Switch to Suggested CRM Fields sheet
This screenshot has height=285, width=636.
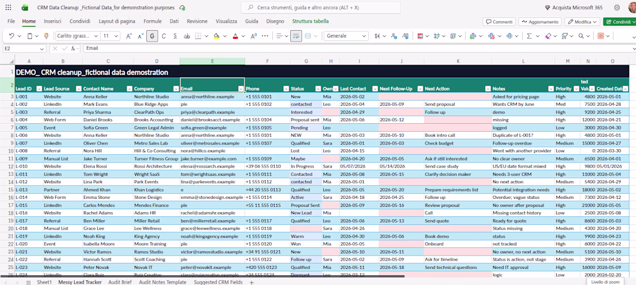[x=219, y=282]
